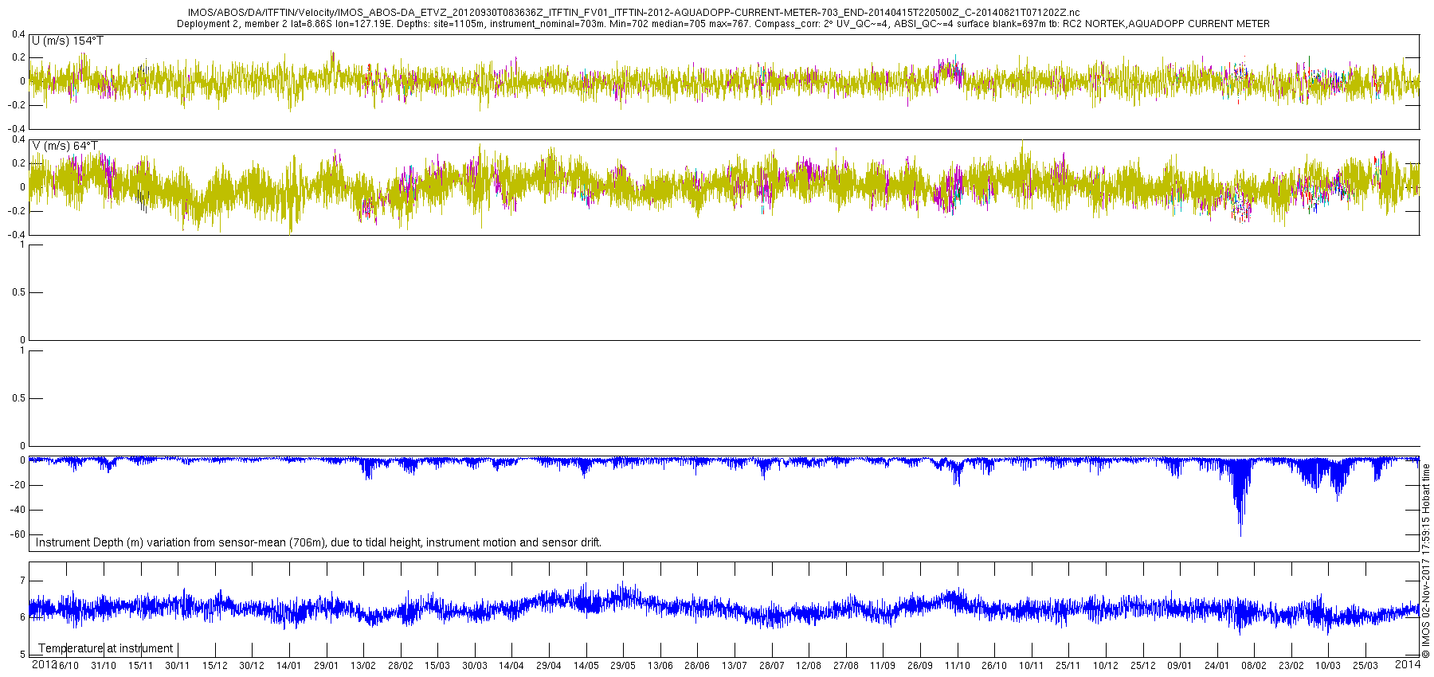Select date tick '30/11'
Screen dimensions: 1434x677
[x=178, y=666]
